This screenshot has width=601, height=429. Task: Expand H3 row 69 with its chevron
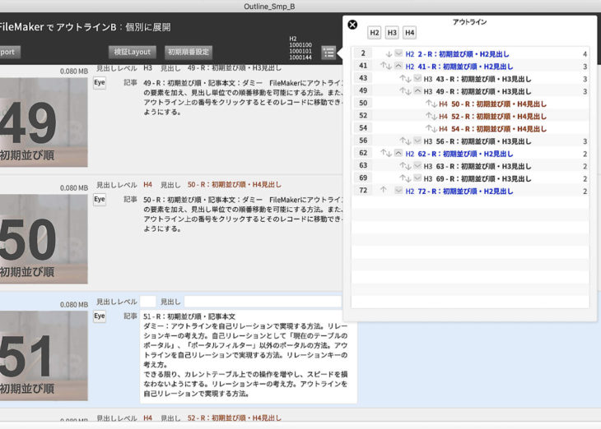(417, 178)
